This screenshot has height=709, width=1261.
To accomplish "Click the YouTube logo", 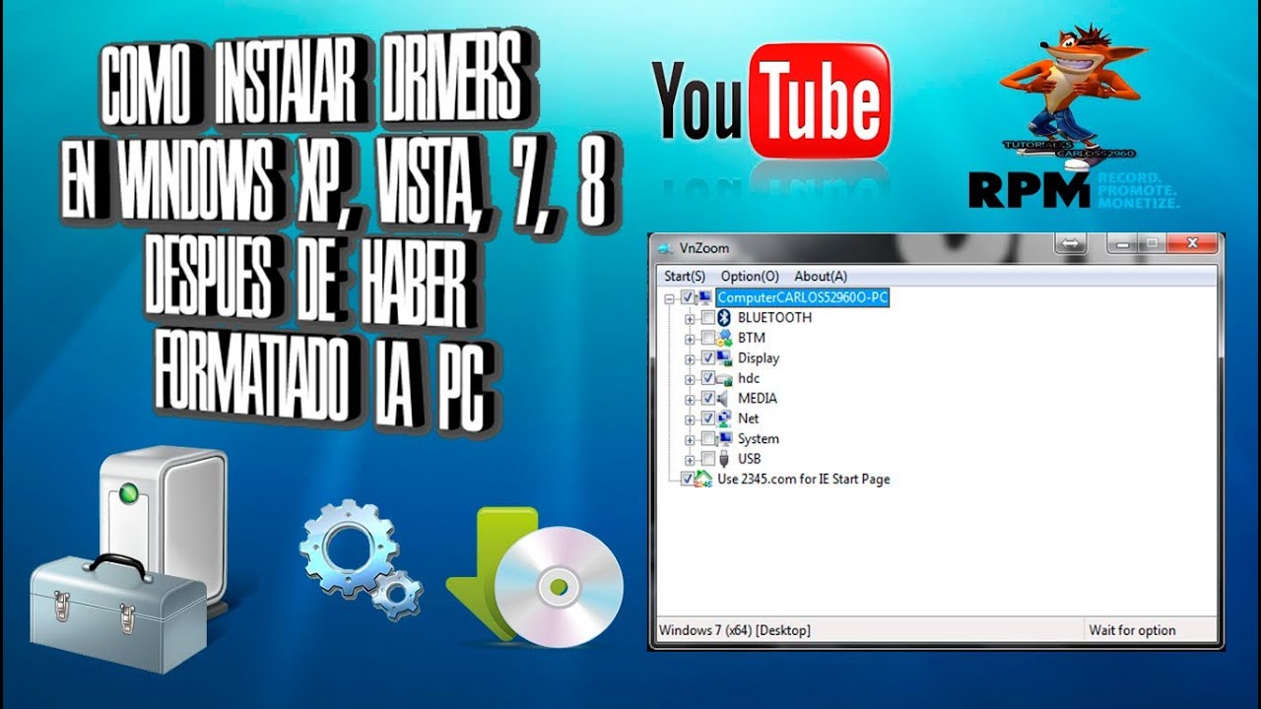I will 770,102.
